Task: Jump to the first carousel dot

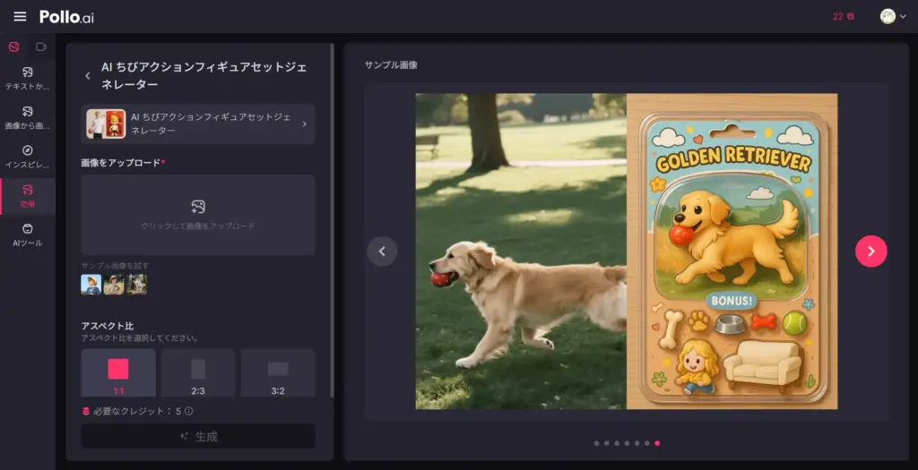Action: pos(596,443)
